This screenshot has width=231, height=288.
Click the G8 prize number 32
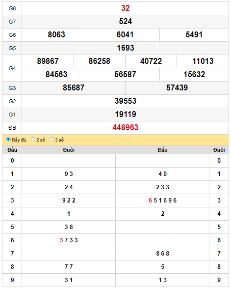[x=126, y=8]
